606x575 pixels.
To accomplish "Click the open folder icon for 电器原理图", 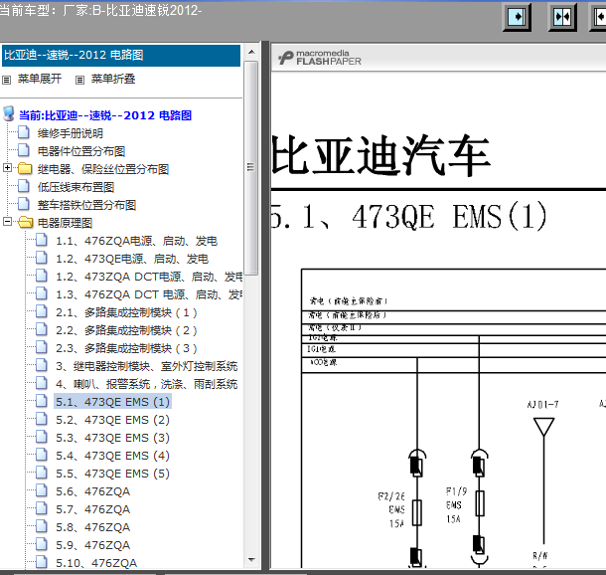I will coord(26,222).
